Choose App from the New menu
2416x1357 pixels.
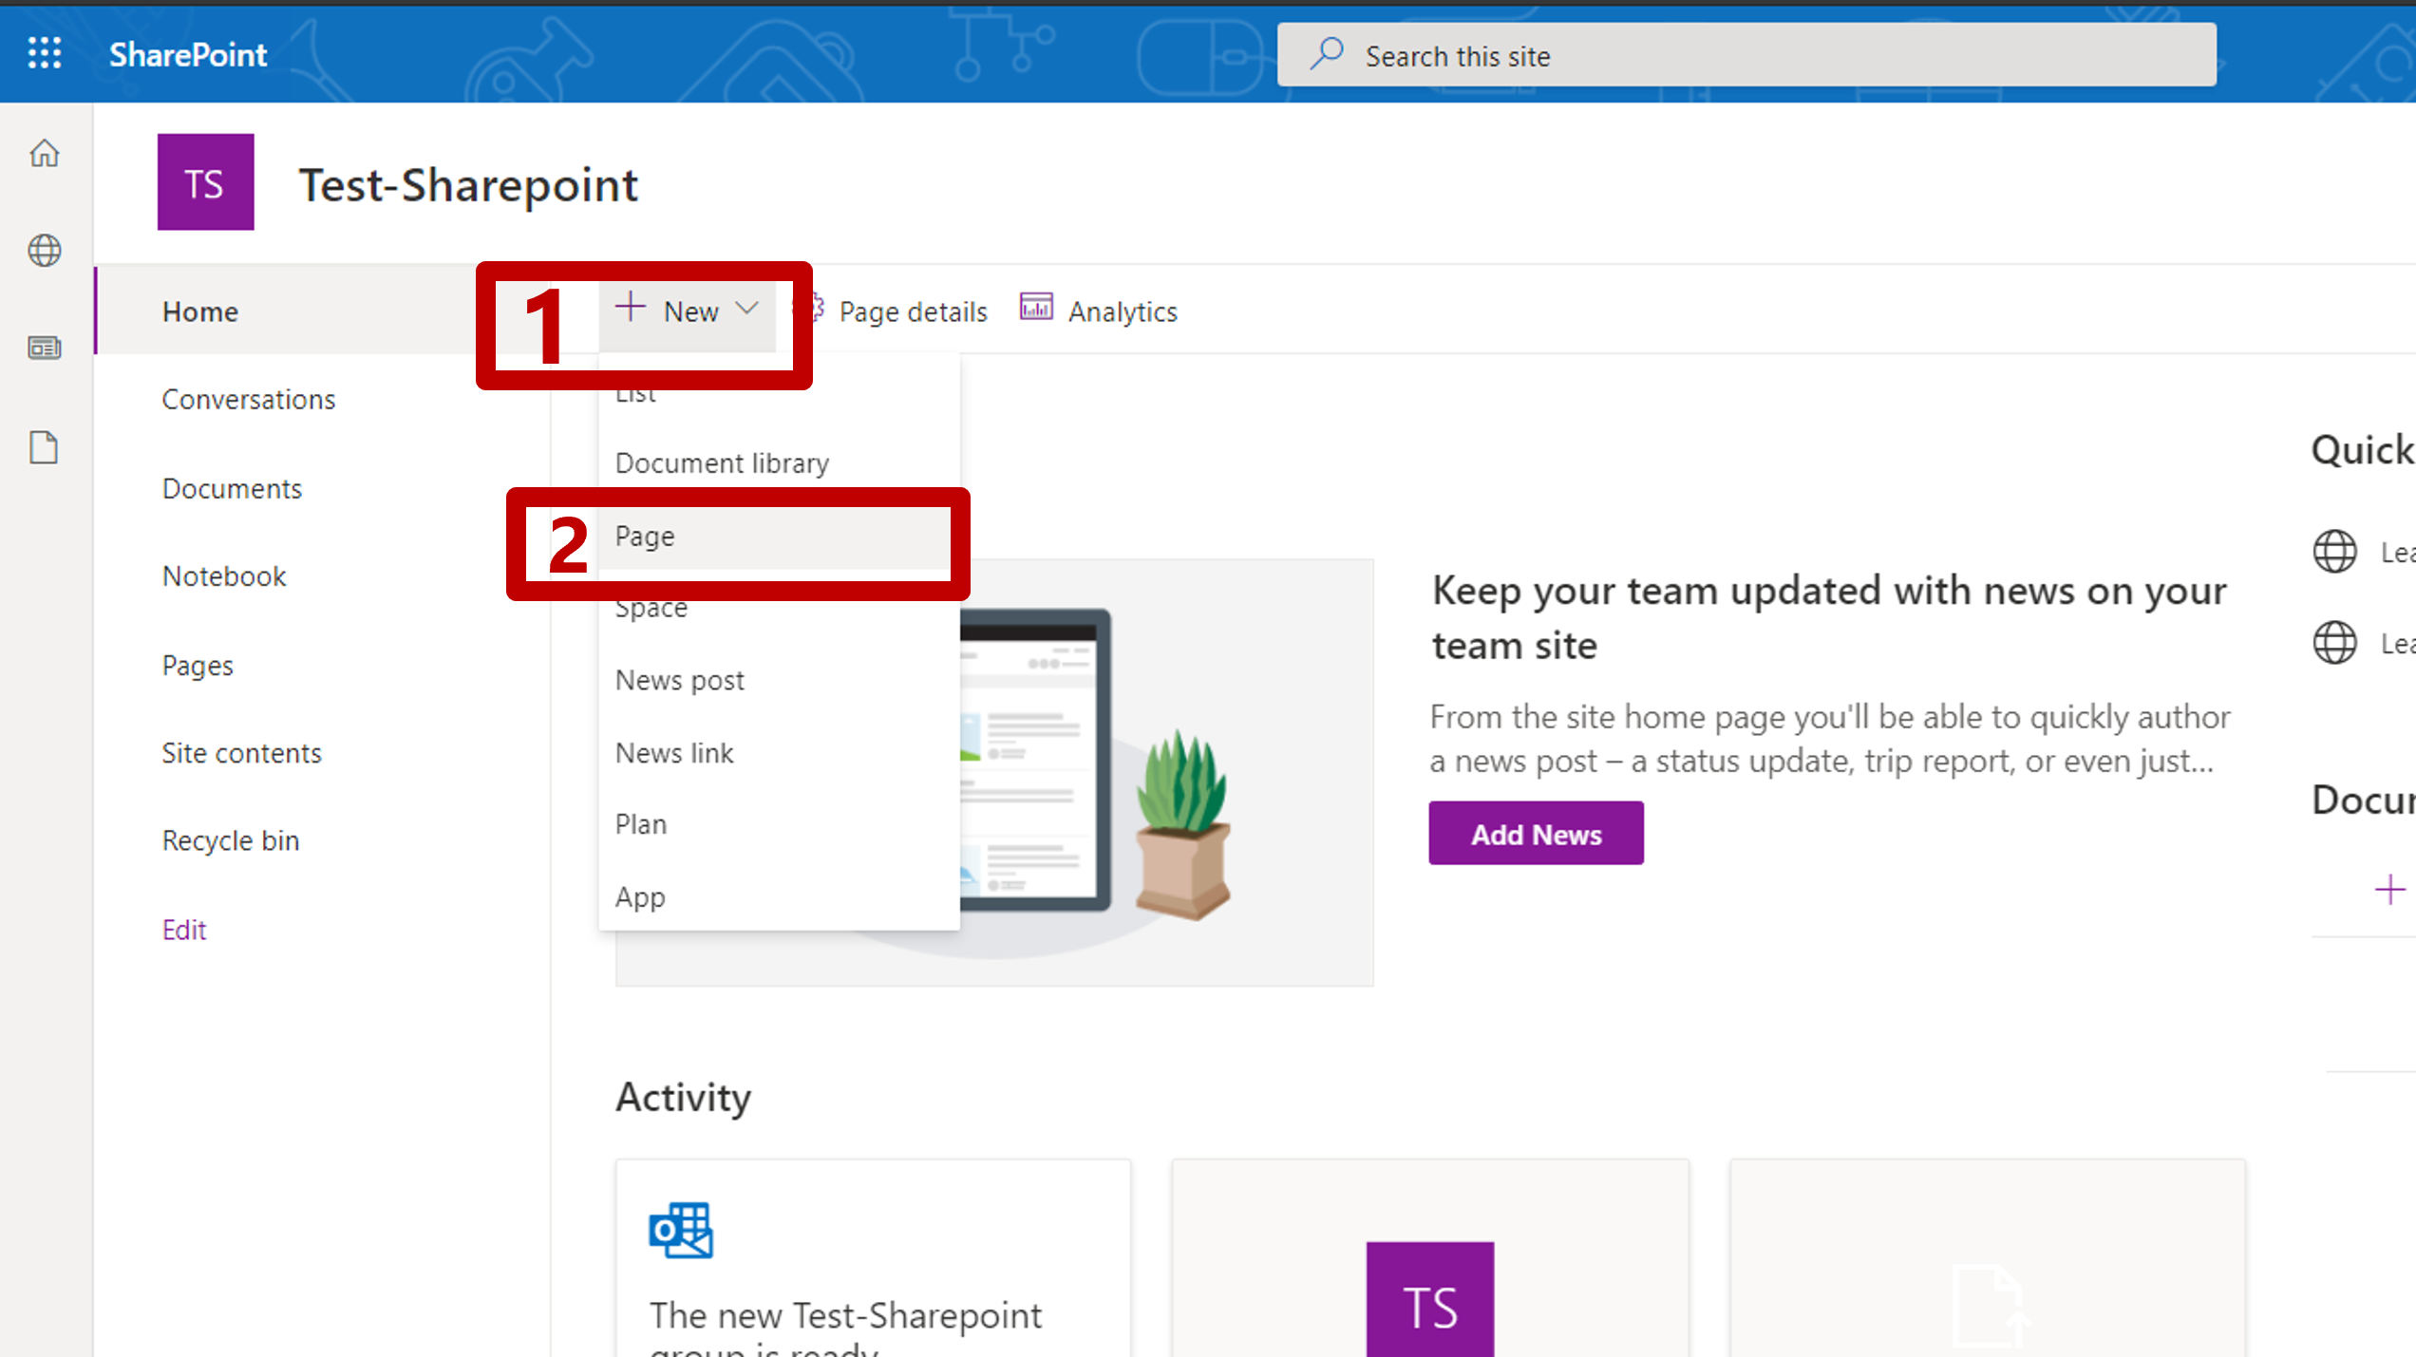point(640,897)
